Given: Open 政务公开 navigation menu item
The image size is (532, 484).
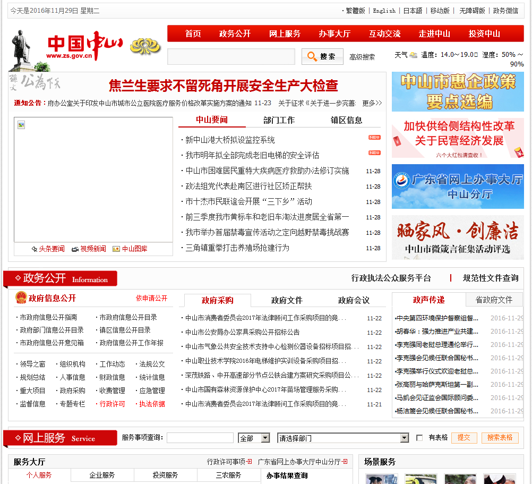Looking at the screenshot, I should pos(235,33).
